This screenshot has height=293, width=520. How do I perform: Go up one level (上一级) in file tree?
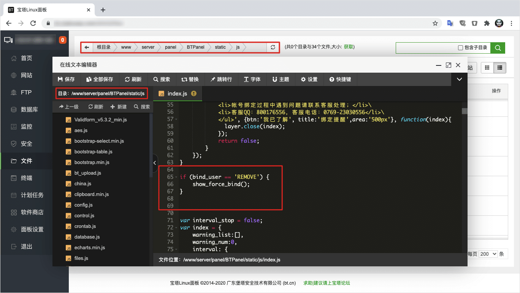(68, 107)
